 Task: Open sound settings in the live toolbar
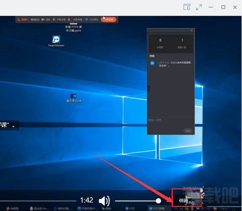point(59,20)
